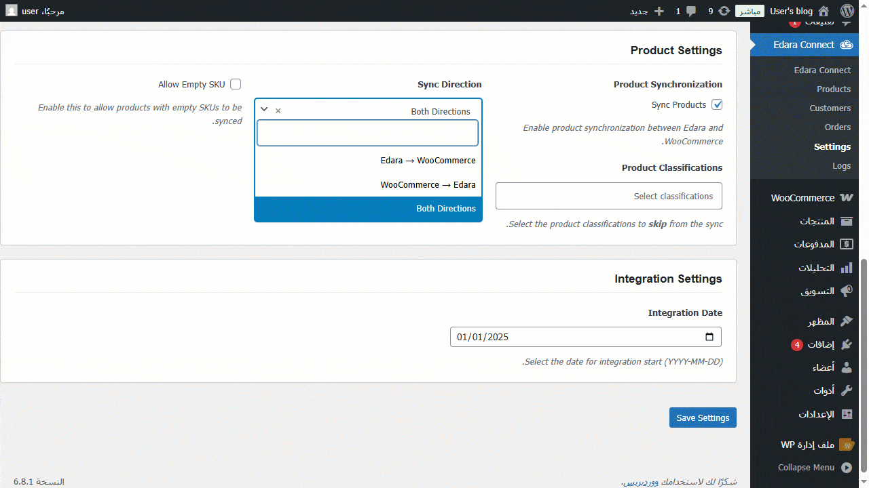This screenshot has height=488, width=869.
Task: Open the comments bubble icon in admin bar
Action: click(691, 11)
